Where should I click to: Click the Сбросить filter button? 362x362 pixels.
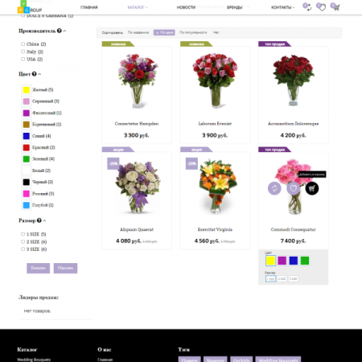point(65,268)
